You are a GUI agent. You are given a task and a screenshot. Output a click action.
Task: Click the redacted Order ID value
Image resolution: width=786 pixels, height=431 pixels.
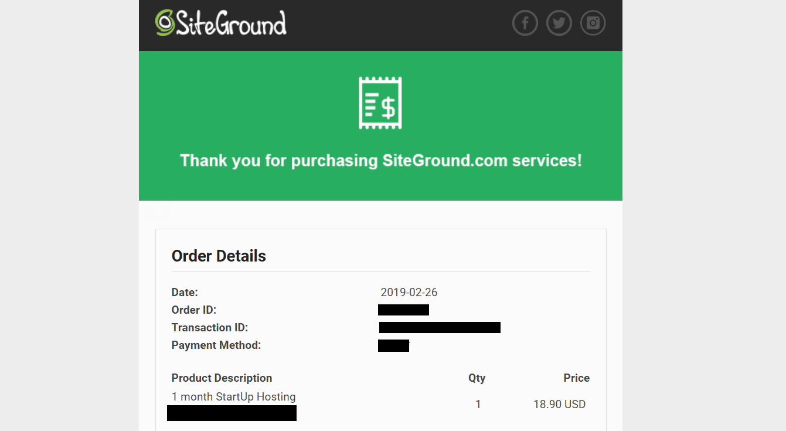(x=403, y=310)
